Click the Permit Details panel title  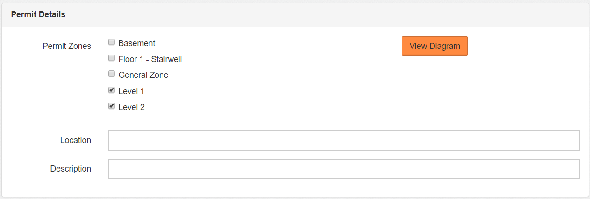tap(38, 14)
